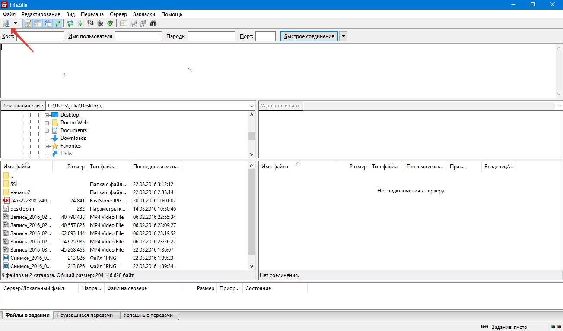Screen dimensions: 563x331
Task: Click reconnect green checkmark icon
Action: point(110,23)
